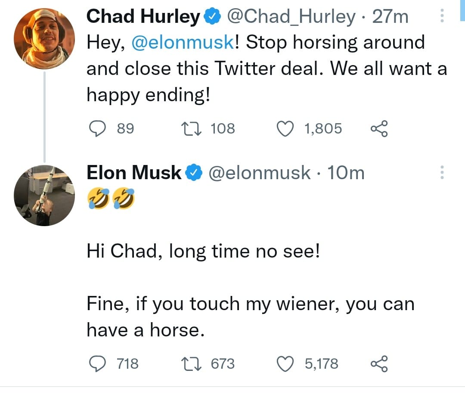Click the reply icon showing 718
465x395 pixels.
point(98,363)
